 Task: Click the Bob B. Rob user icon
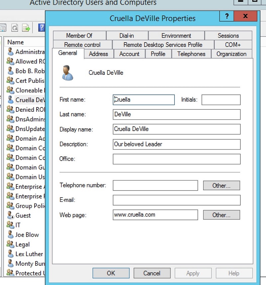[10, 71]
